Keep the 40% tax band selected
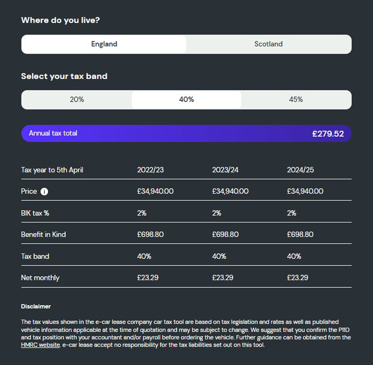 [186, 100]
